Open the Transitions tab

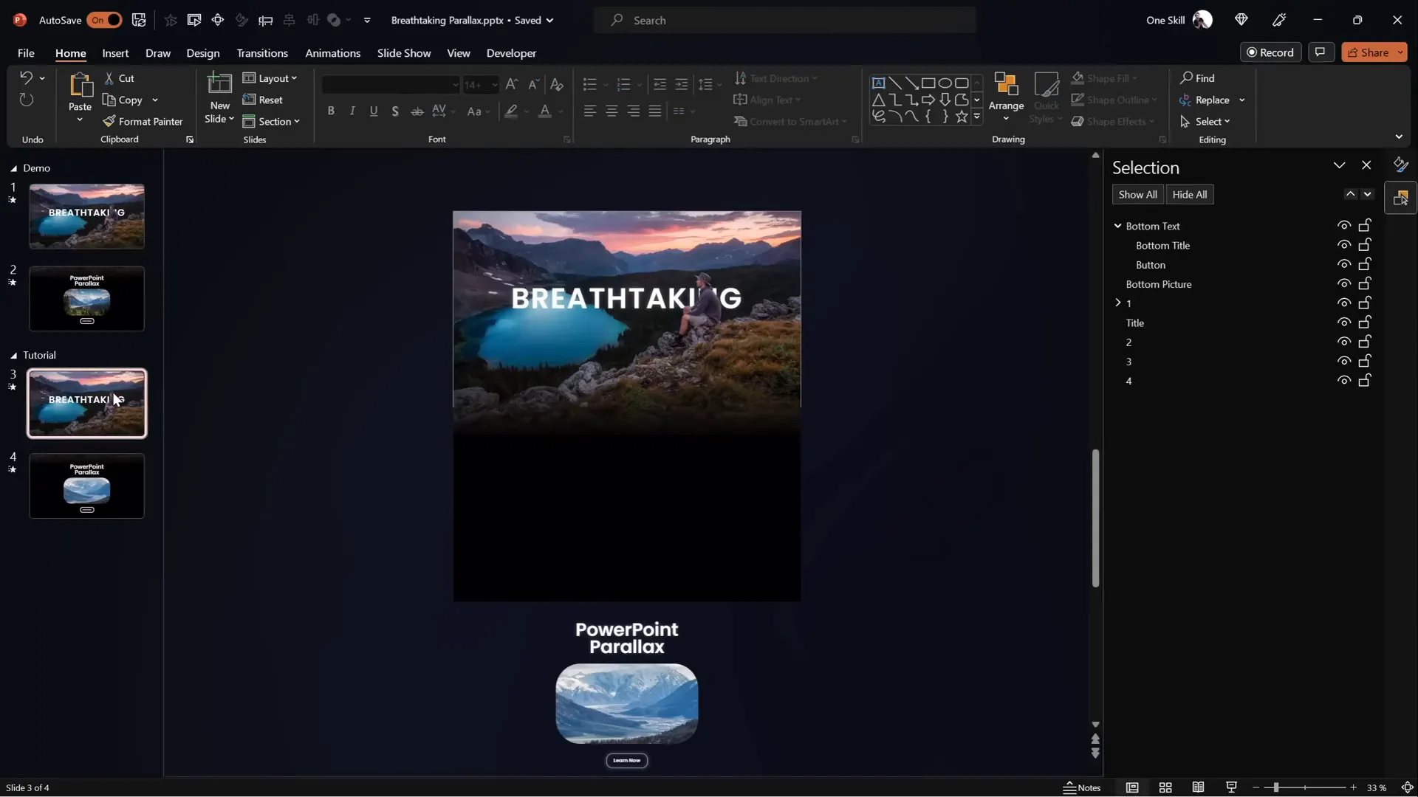point(262,53)
